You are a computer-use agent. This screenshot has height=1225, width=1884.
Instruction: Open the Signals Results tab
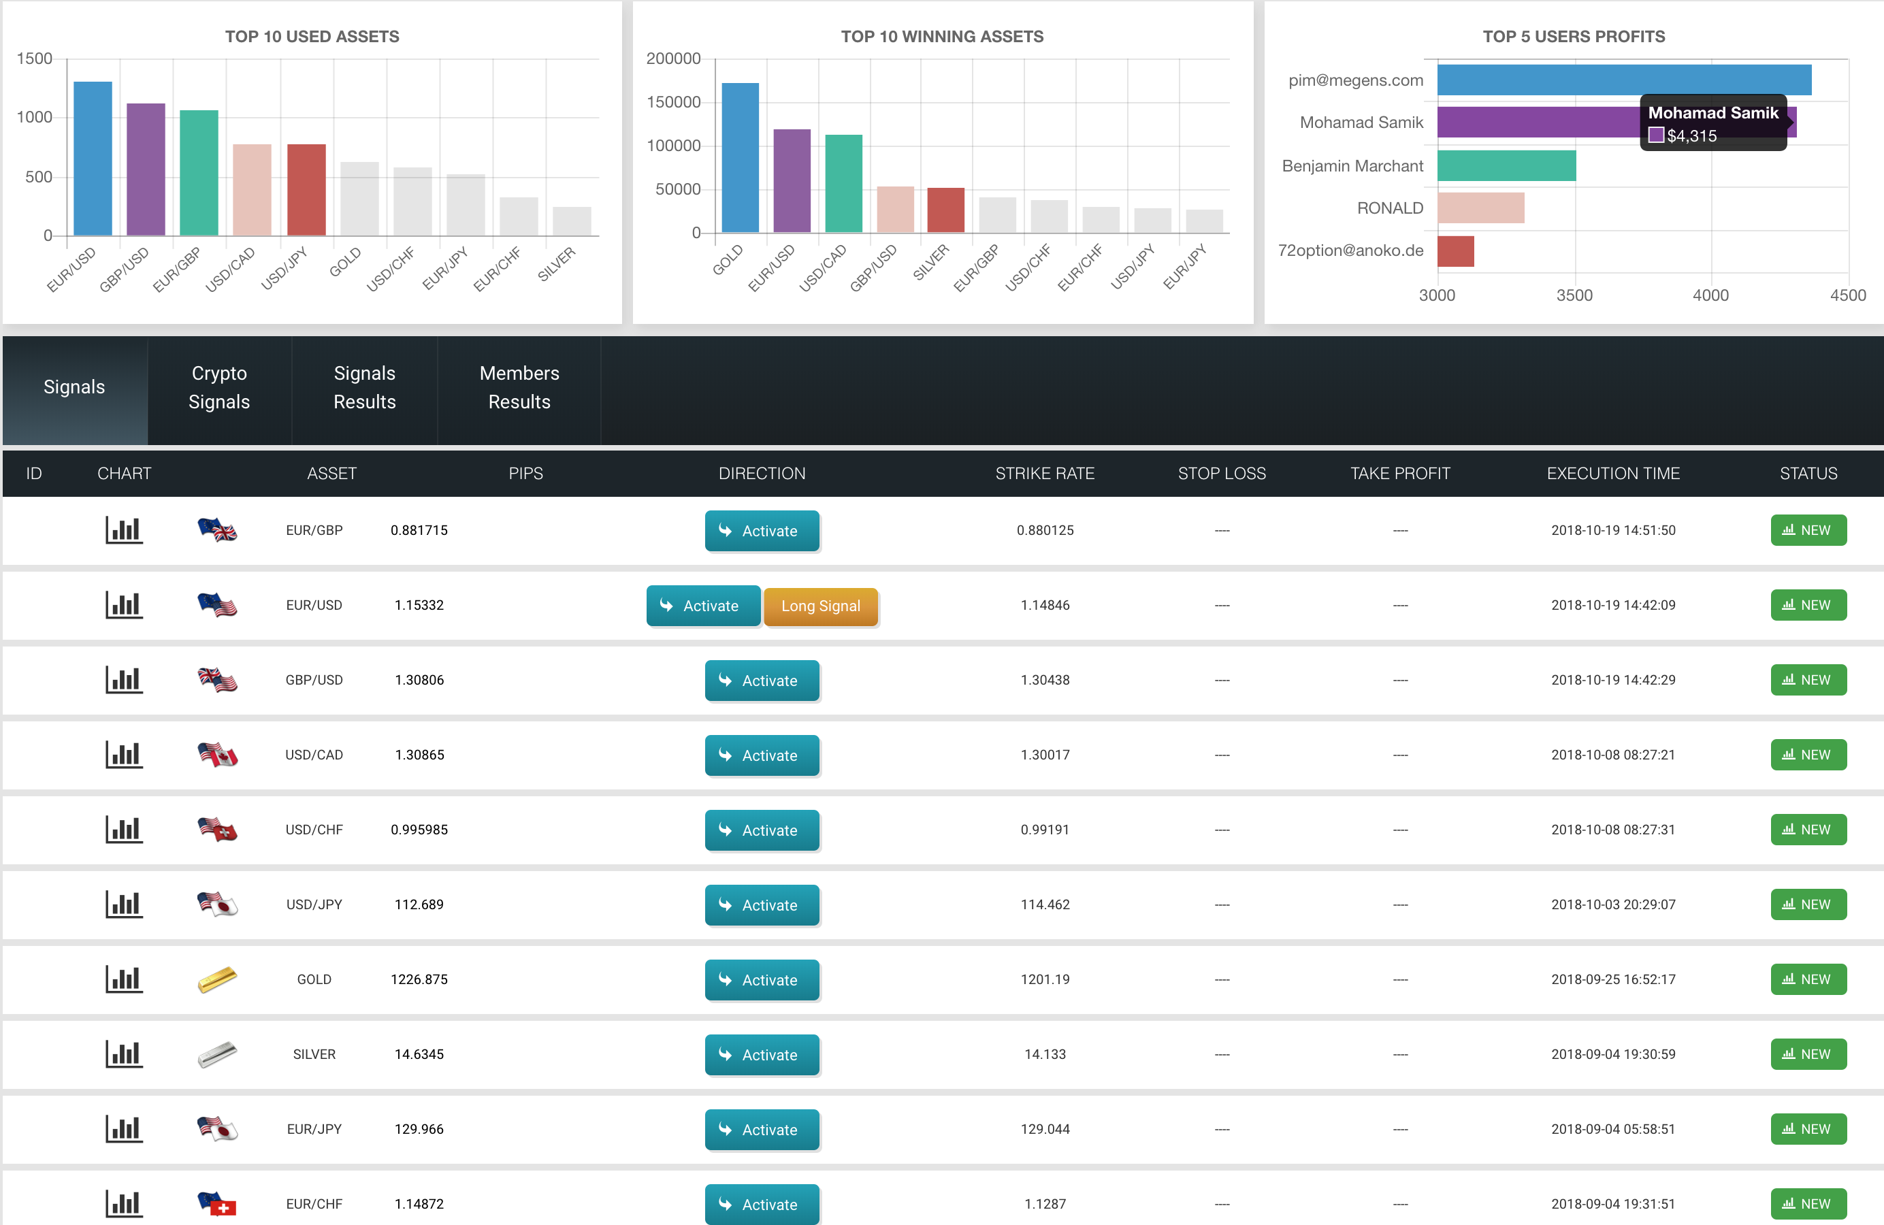click(x=365, y=388)
